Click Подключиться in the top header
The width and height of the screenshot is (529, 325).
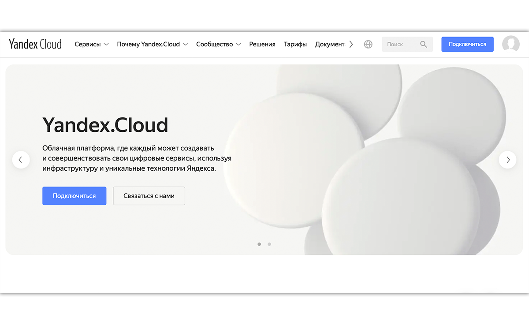coord(467,44)
